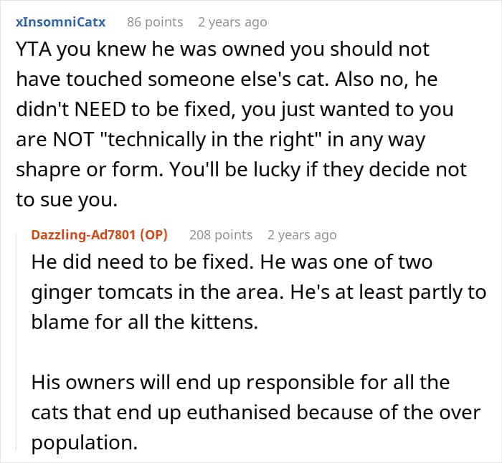Click the 86 points score
This screenshot has width=502, height=463.
pyautogui.click(x=154, y=22)
